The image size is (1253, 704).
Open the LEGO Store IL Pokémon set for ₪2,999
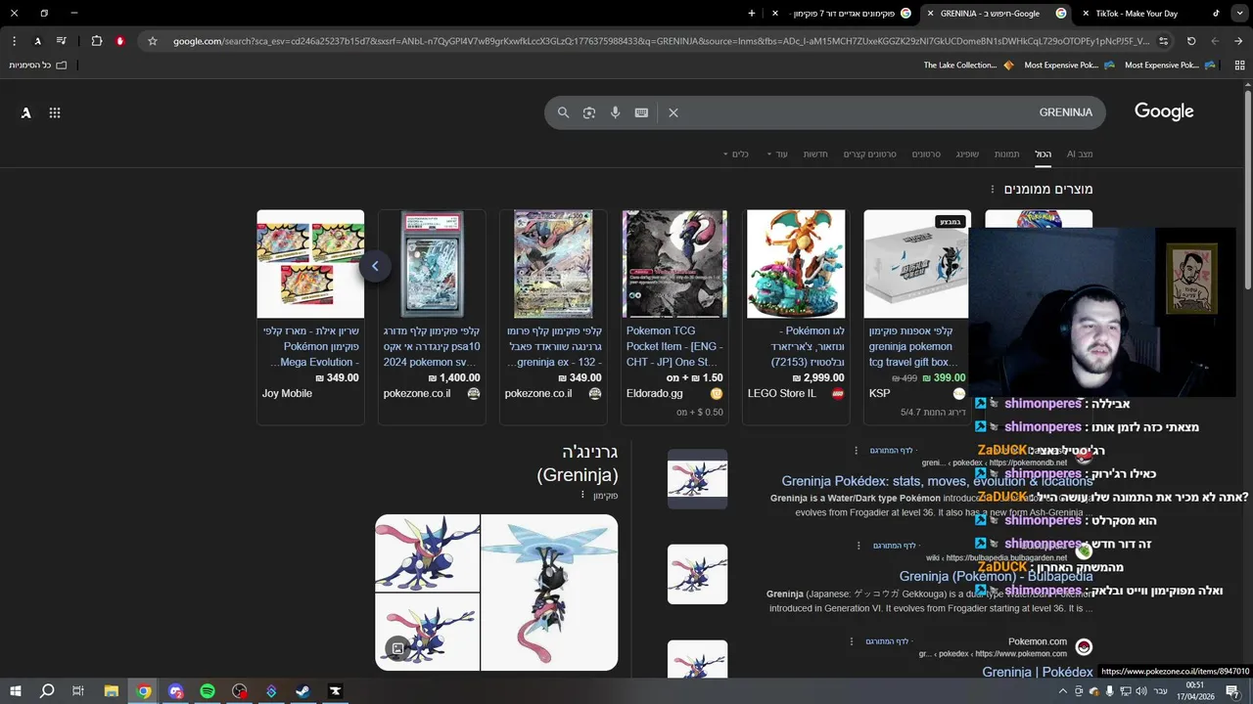[796, 316]
